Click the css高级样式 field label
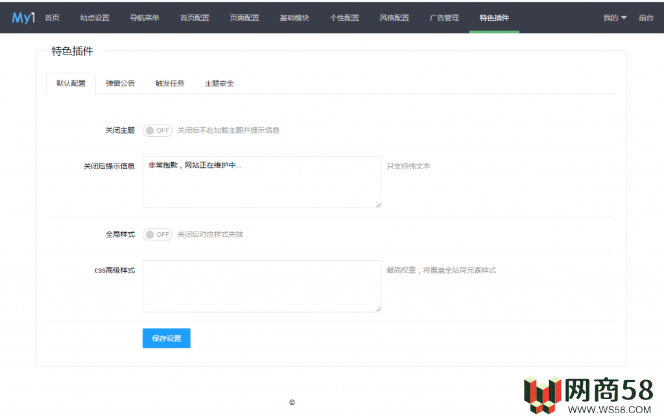 click(115, 270)
